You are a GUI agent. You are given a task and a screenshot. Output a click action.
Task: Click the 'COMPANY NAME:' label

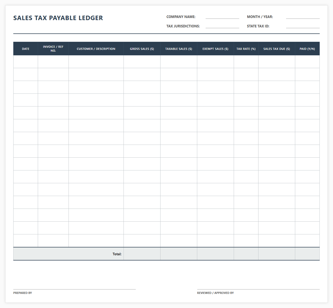click(x=181, y=17)
